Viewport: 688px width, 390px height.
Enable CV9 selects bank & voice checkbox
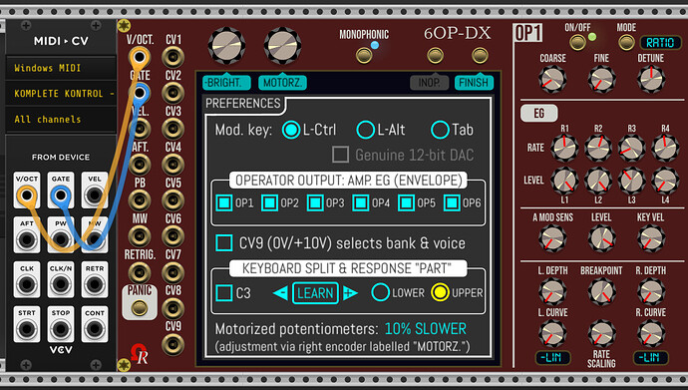tap(224, 243)
